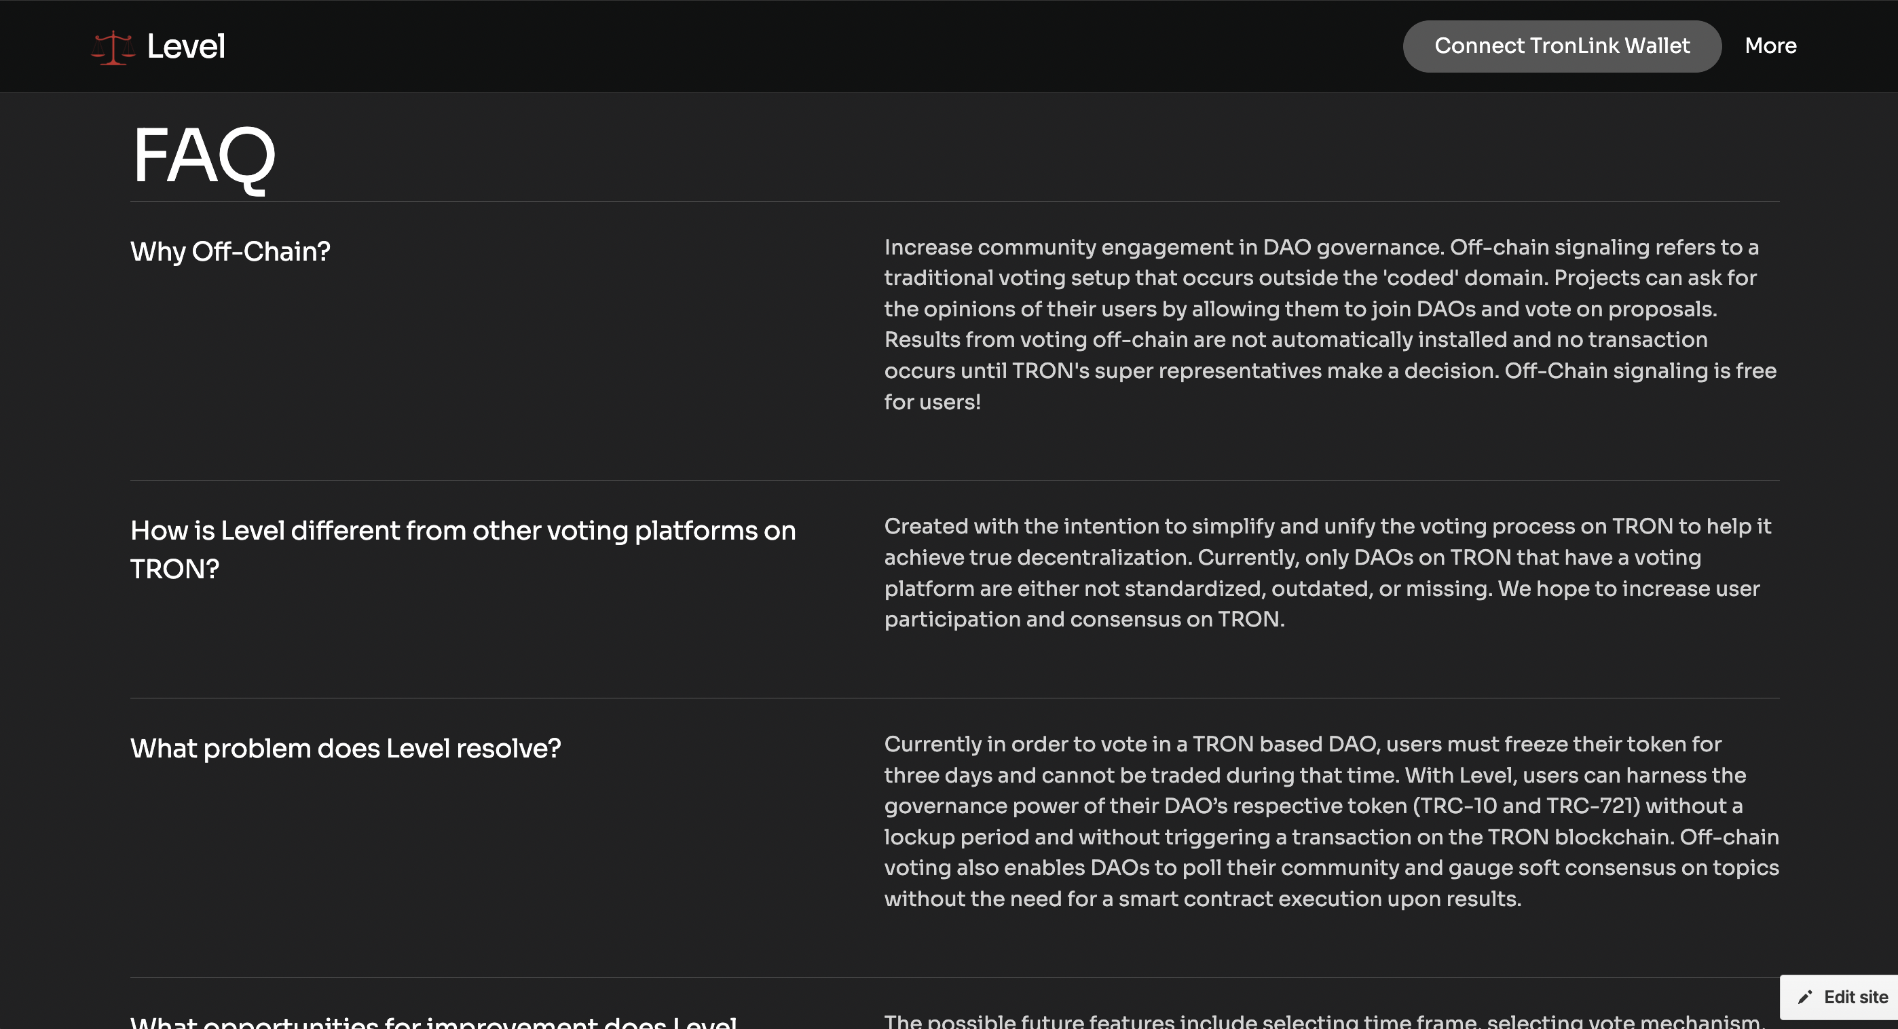The height and width of the screenshot is (1029, 1898).
Task: Click 'participation and consensus on TRON.' line
Action: (1084, 620)
